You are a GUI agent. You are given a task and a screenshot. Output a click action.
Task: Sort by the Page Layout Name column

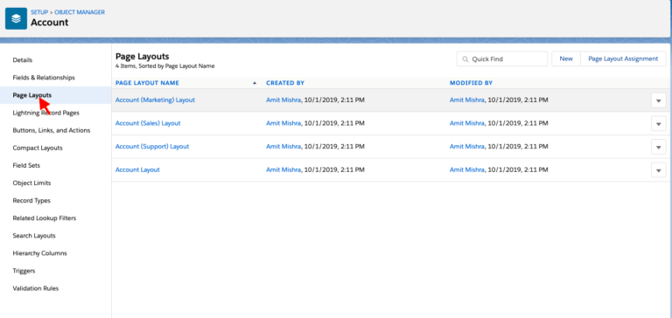click(147, 83)
